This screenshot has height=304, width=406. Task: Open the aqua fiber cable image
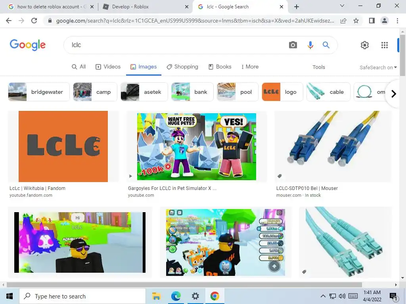click(x=345, y=242)
